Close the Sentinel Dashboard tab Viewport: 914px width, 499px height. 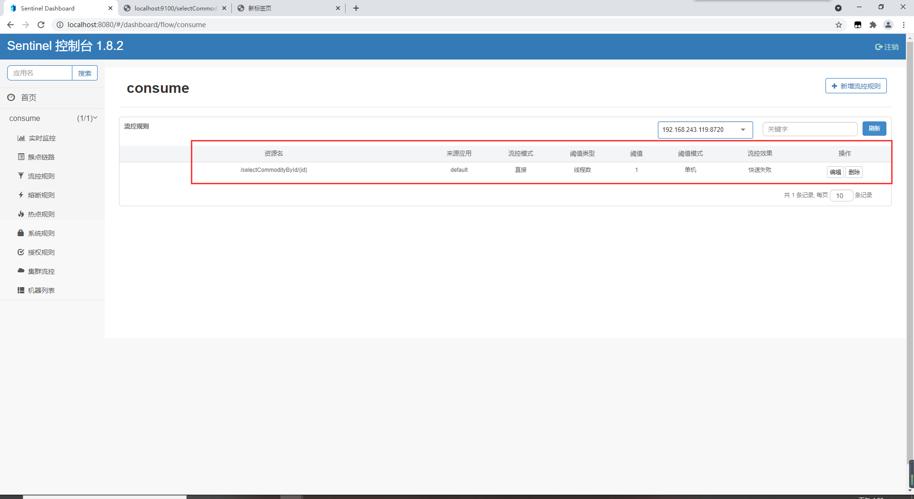(110, 8)
